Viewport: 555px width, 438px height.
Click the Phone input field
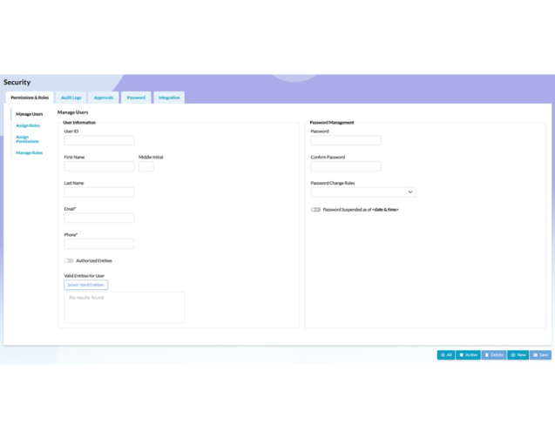tap(99, 244)
